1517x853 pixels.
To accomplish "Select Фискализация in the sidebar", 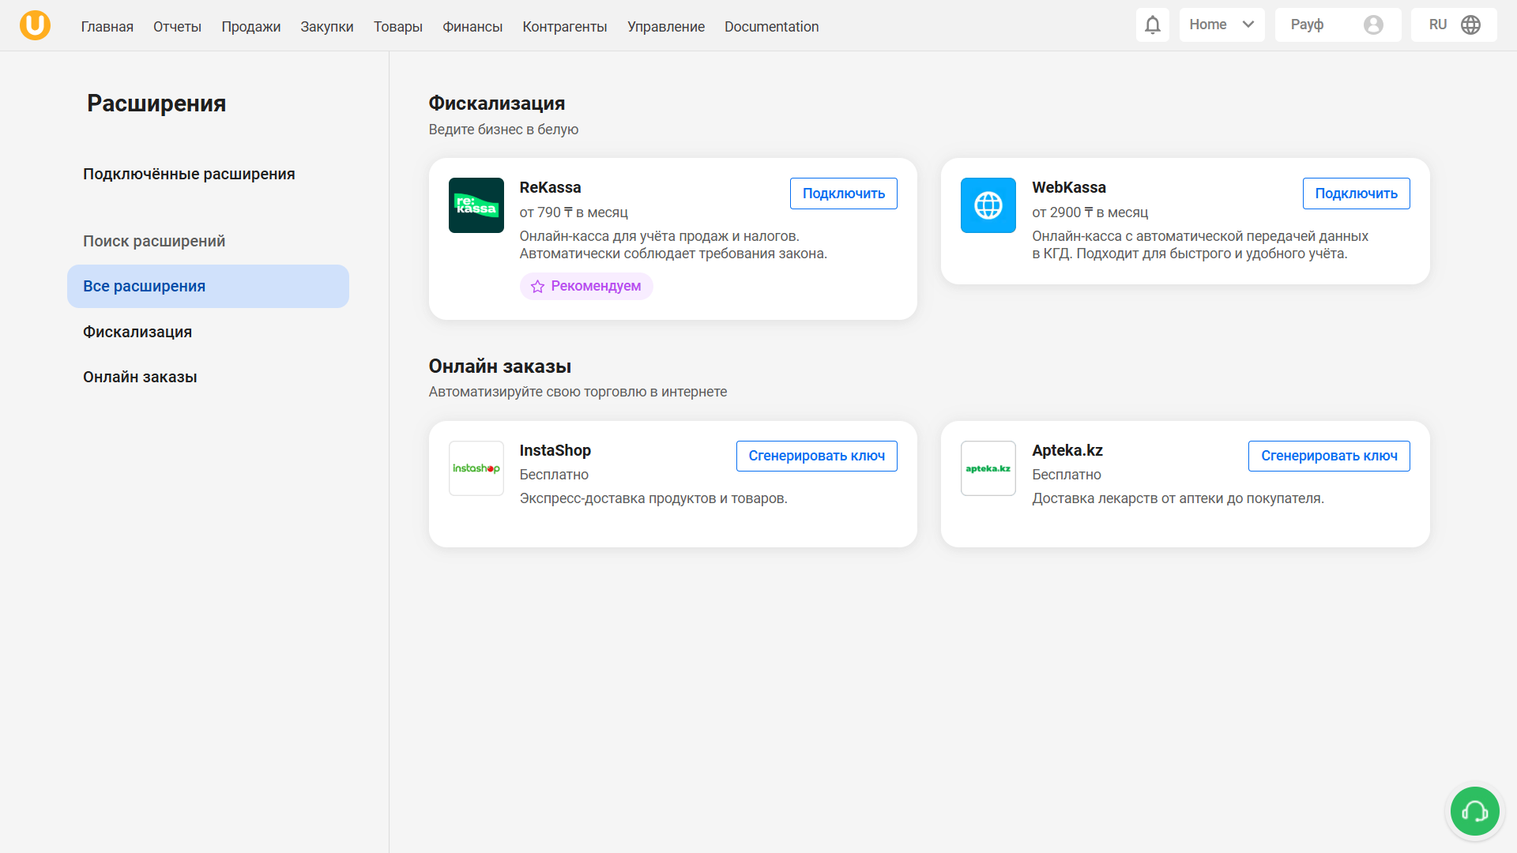I will [137, 332].
